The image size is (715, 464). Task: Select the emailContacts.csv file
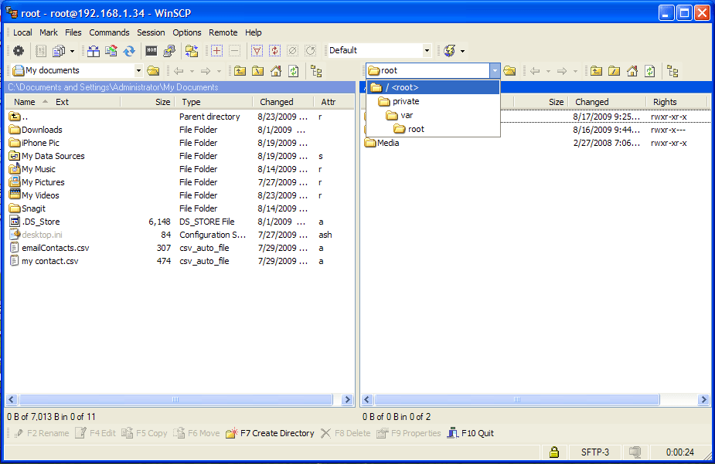pyautogui.click(x=49, y=248)
